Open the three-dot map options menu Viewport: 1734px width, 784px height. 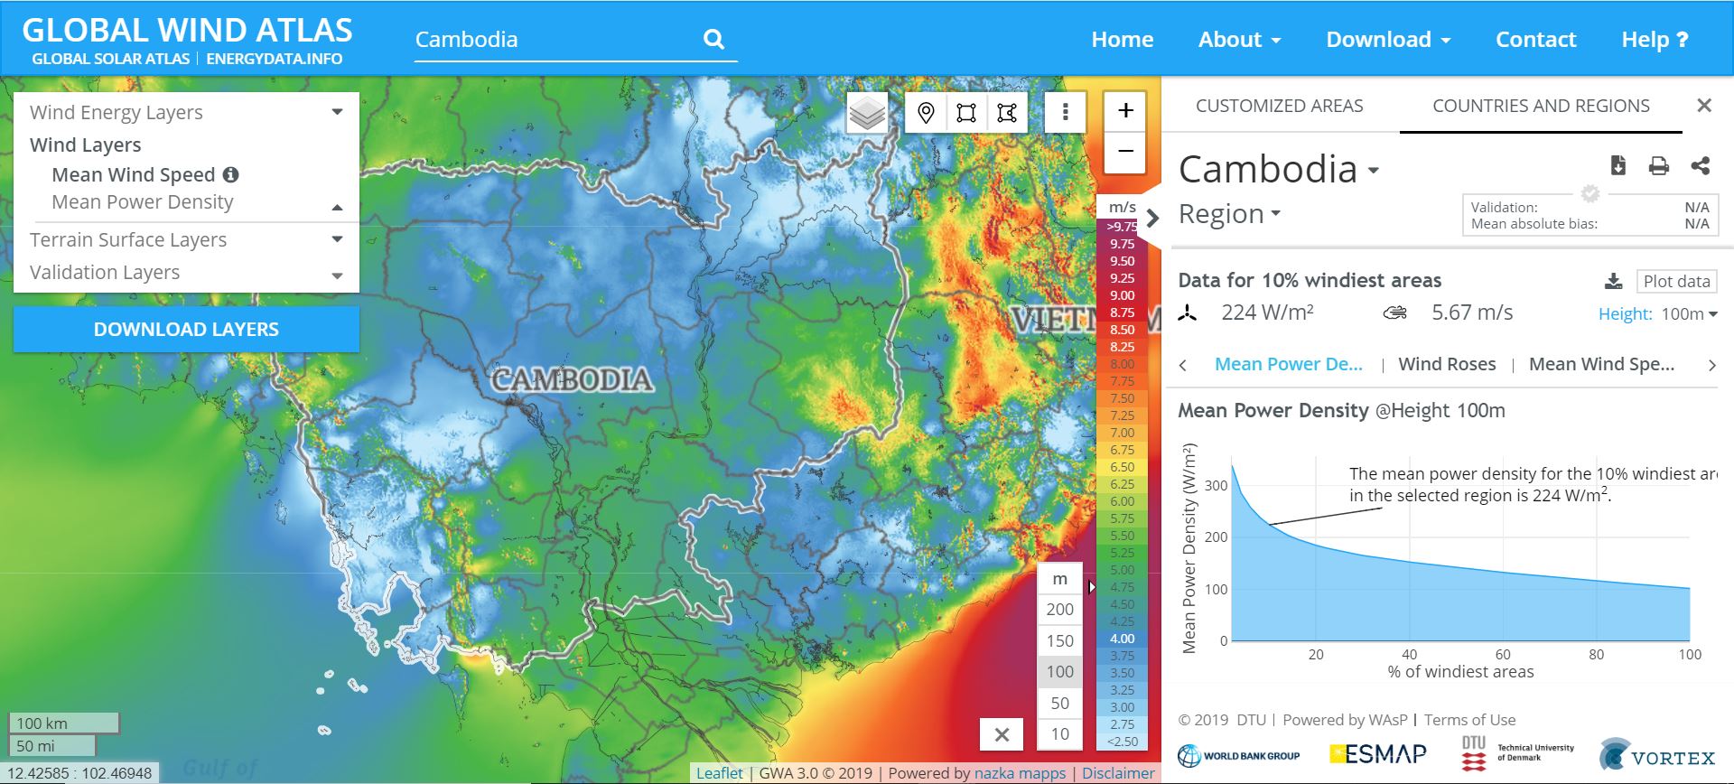coord(1066,112)
